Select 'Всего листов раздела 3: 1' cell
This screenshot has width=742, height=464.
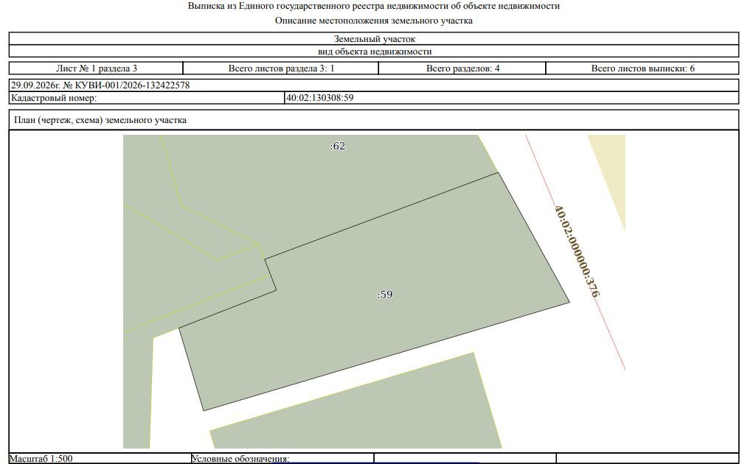[x=281, y=68]
